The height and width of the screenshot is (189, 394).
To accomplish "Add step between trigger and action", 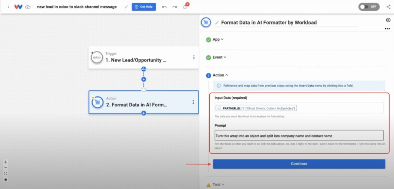I will [144, 79].
